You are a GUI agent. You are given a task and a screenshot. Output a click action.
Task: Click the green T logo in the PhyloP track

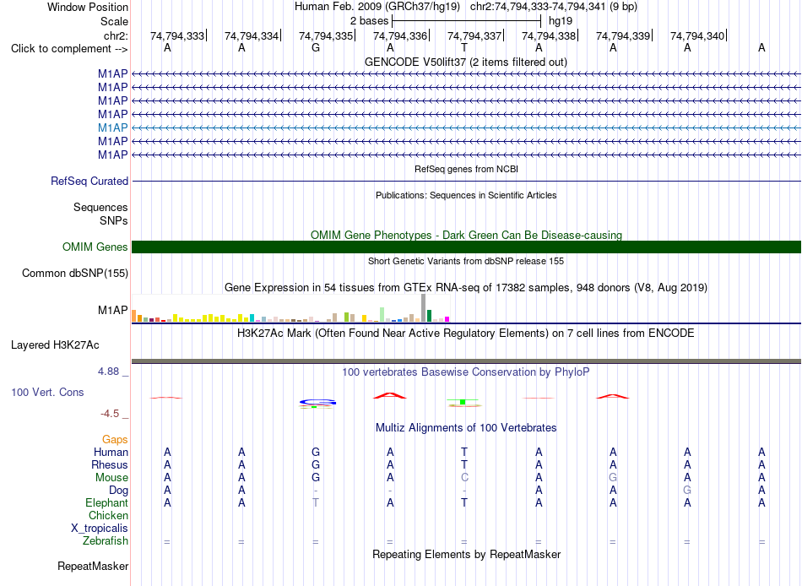(463, 402)
